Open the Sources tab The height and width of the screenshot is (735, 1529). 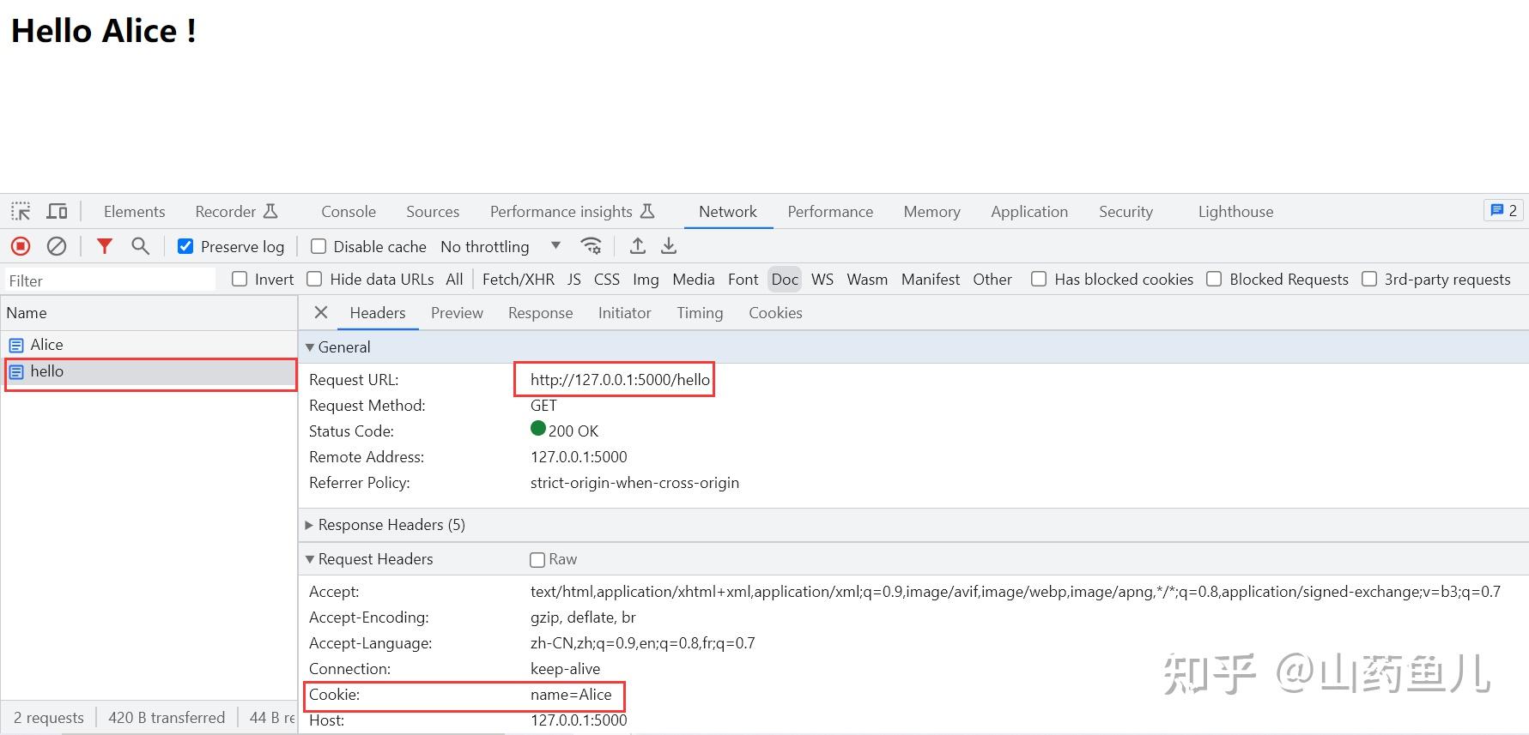point(433,212)
